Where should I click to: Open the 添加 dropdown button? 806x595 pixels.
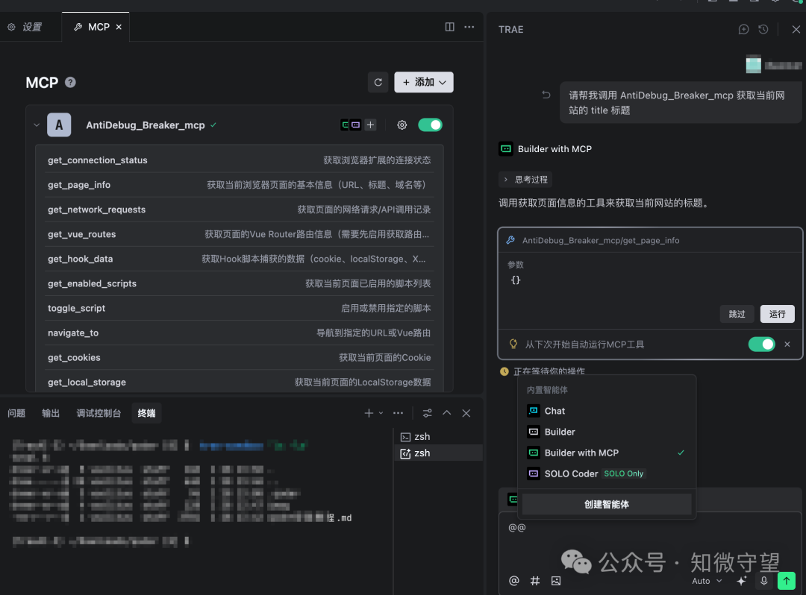click(424, 82)
